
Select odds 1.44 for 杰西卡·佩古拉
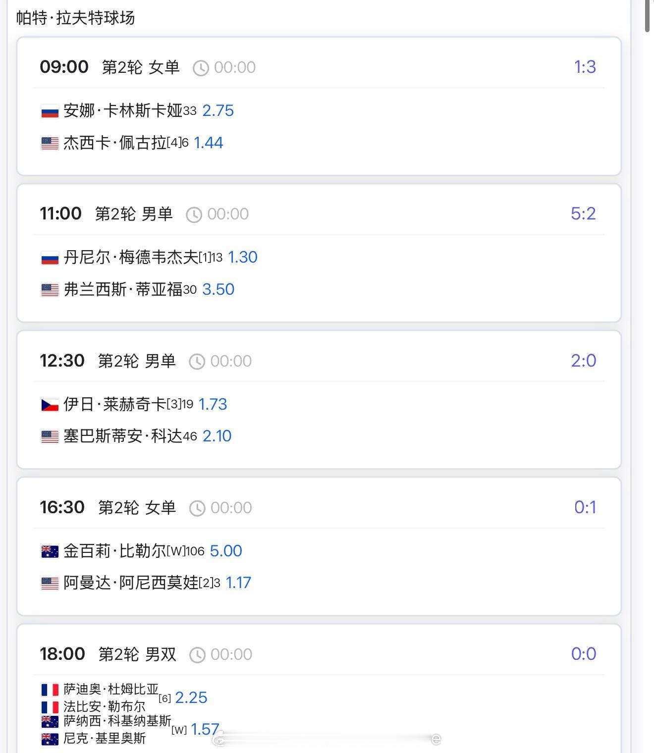click(208, 143)
